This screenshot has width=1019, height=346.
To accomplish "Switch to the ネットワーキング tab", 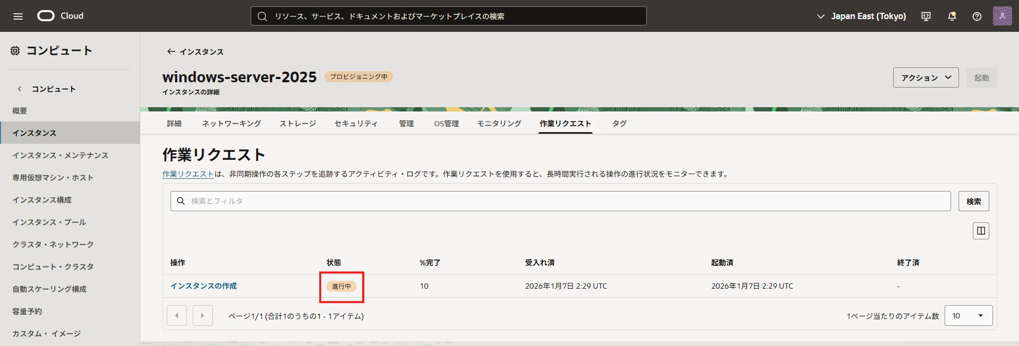I will coord(232,124).
